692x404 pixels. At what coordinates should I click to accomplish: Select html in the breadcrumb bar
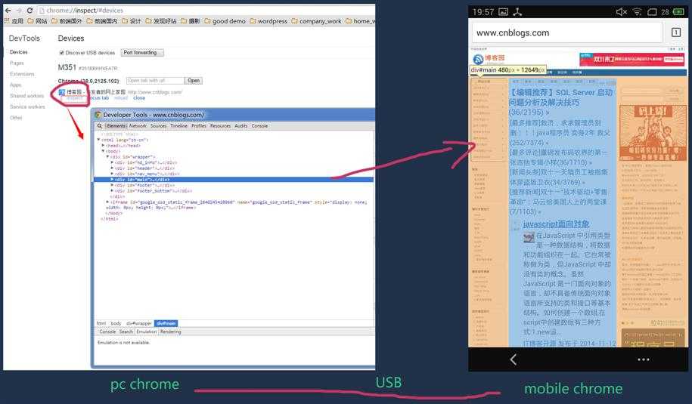pyautogui.click(x=101, y=323)
